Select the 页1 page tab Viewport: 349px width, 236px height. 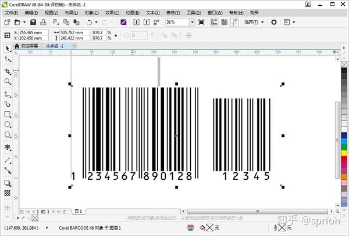click(x=78, y=212)
